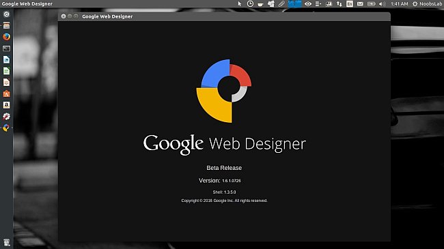The width and height of the screenshot is (444, 249).
Task: Open the Amazon launcher icon
Action: pos(6,105)
